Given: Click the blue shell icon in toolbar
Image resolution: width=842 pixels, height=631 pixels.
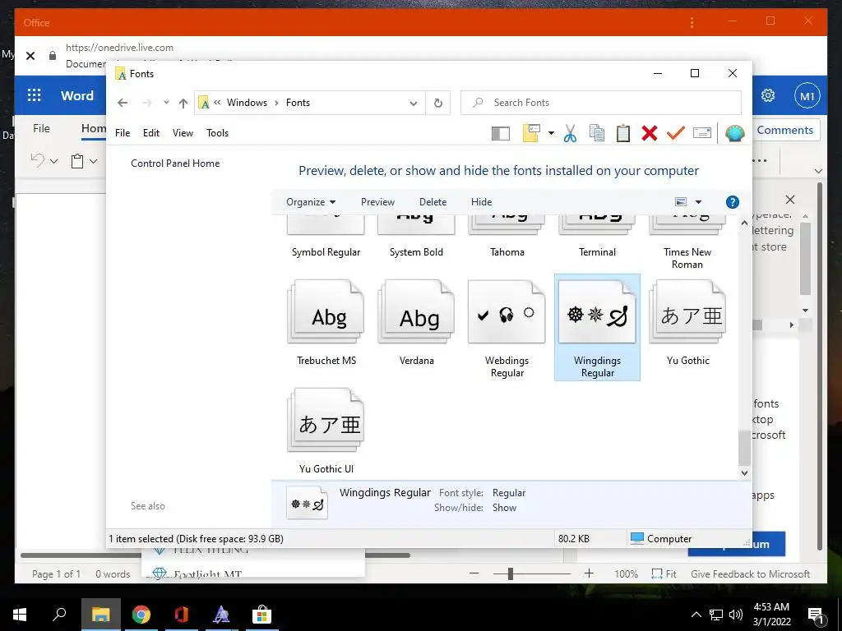Looking at the screenshot, I should pyautogui.click(x=734, y=133).
